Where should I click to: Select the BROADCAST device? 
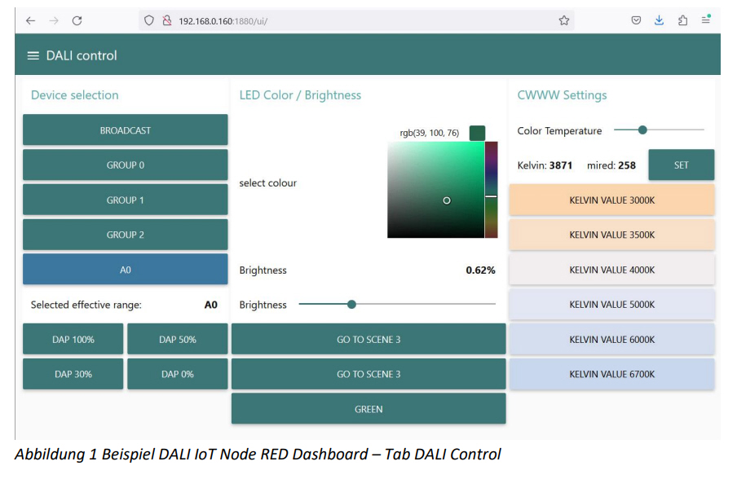point(125,130)
